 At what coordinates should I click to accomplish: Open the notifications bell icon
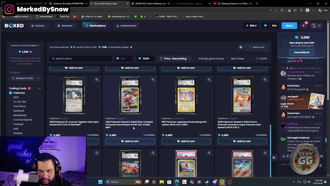point(303,26)
